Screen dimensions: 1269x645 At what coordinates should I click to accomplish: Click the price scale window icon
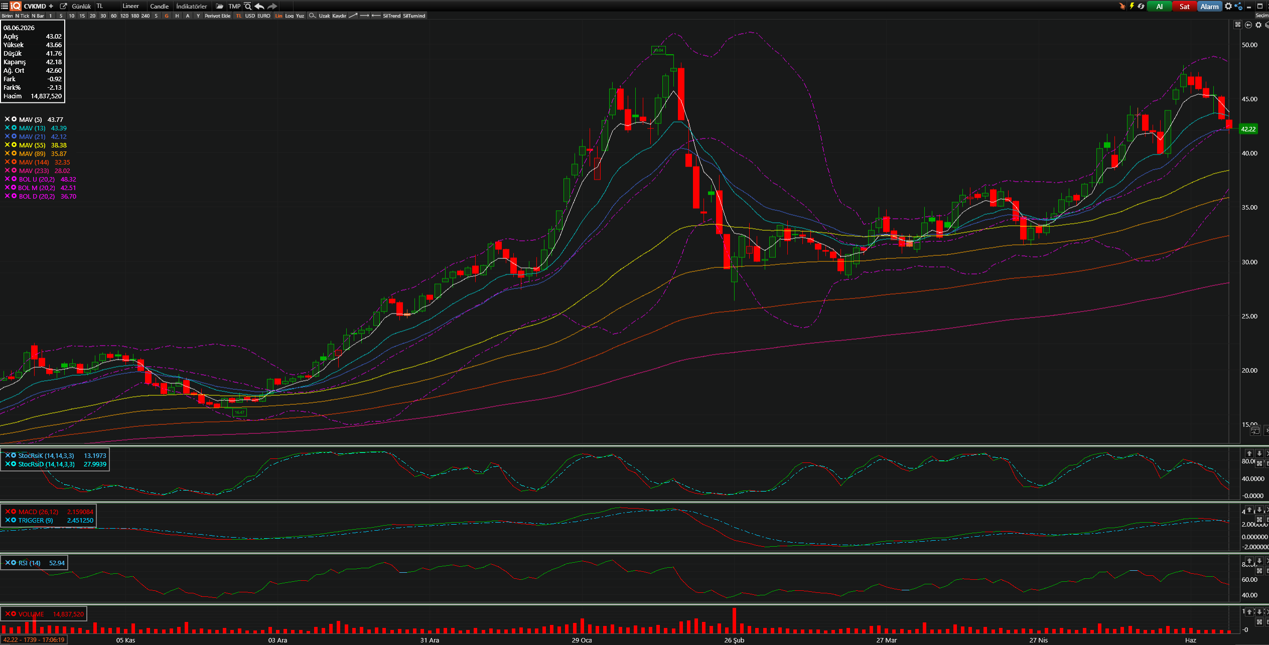point(1255,431)
